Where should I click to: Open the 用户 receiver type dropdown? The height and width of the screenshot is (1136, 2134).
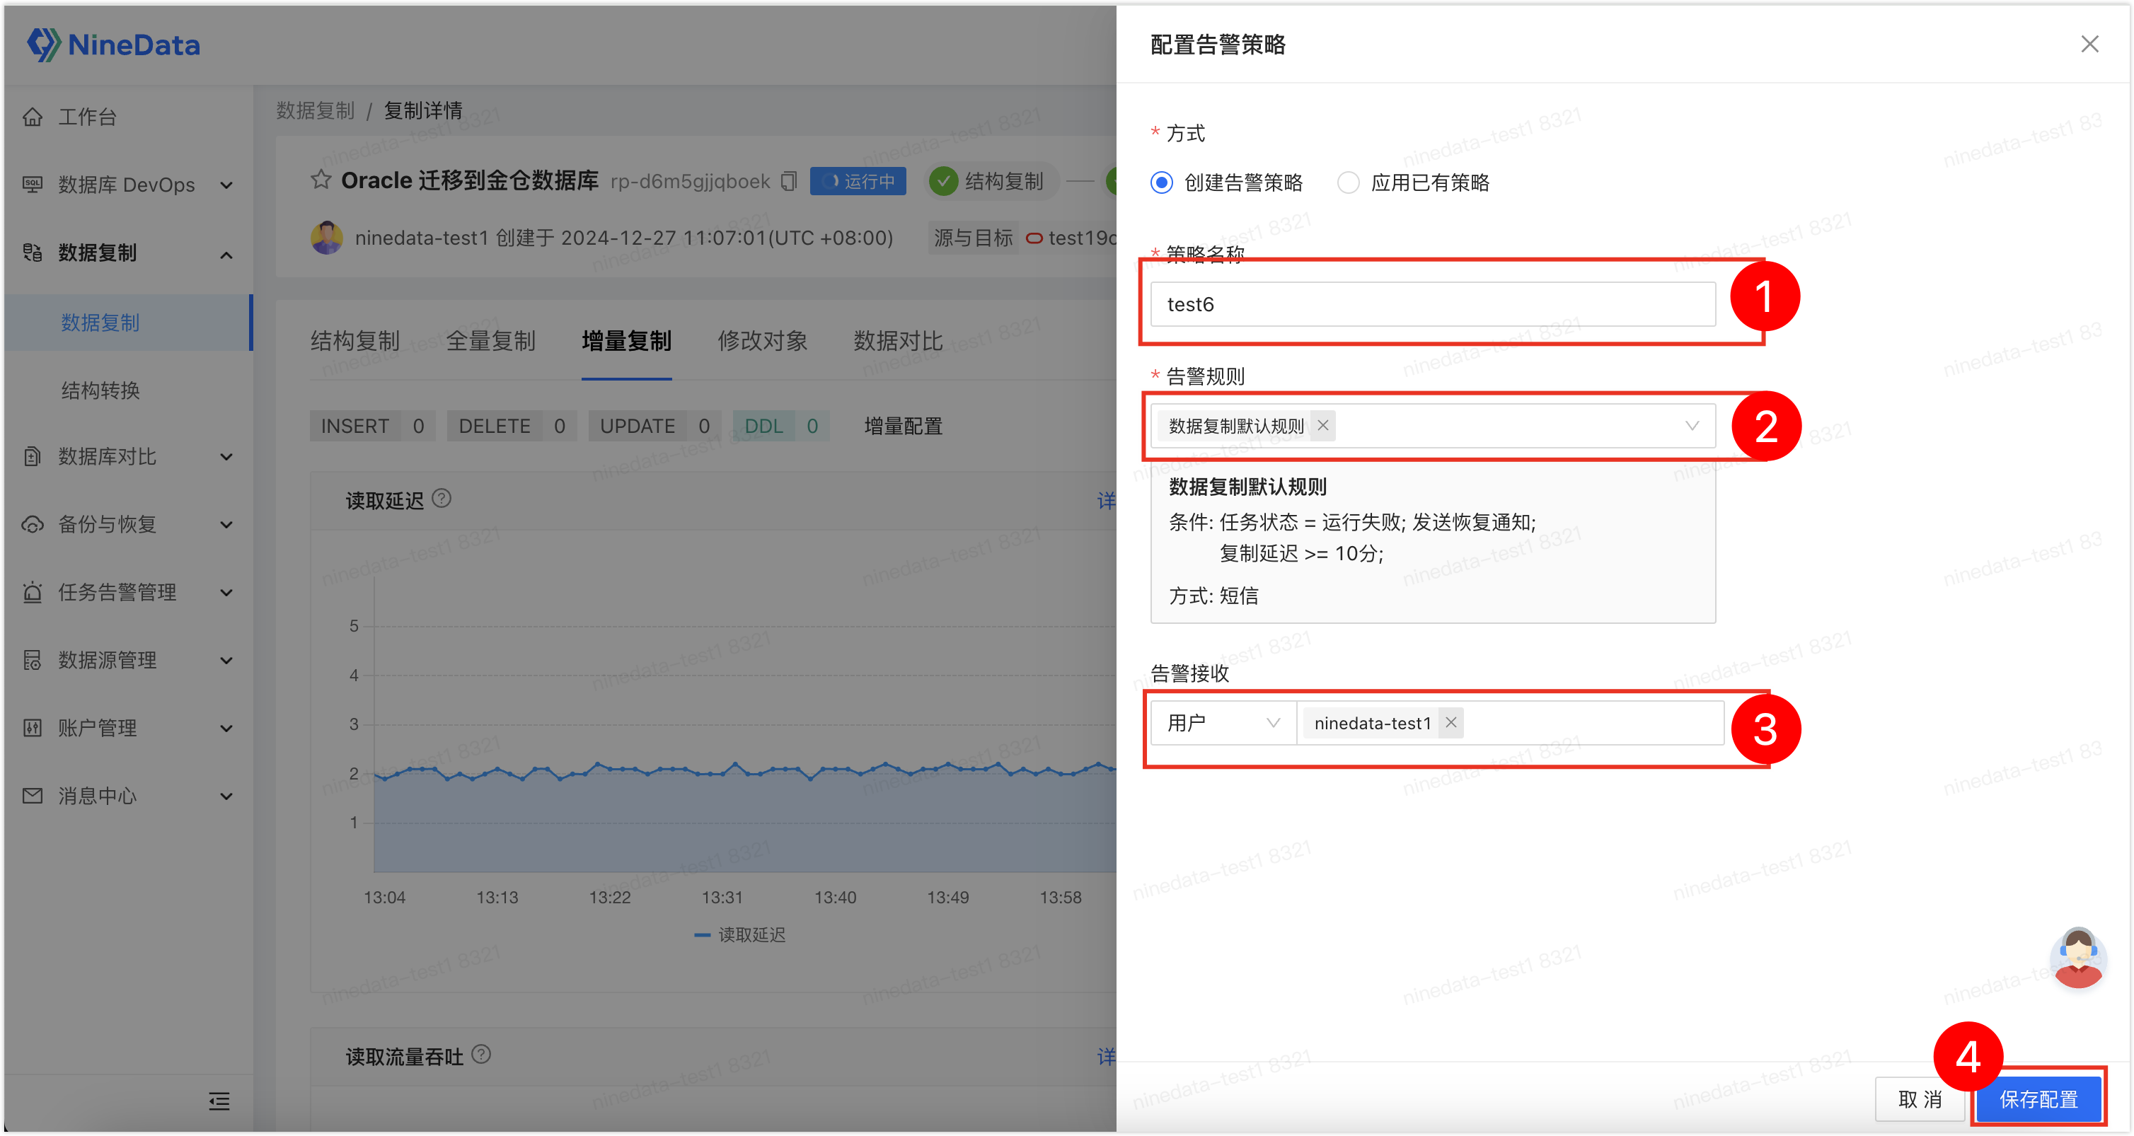[1223, 723]
